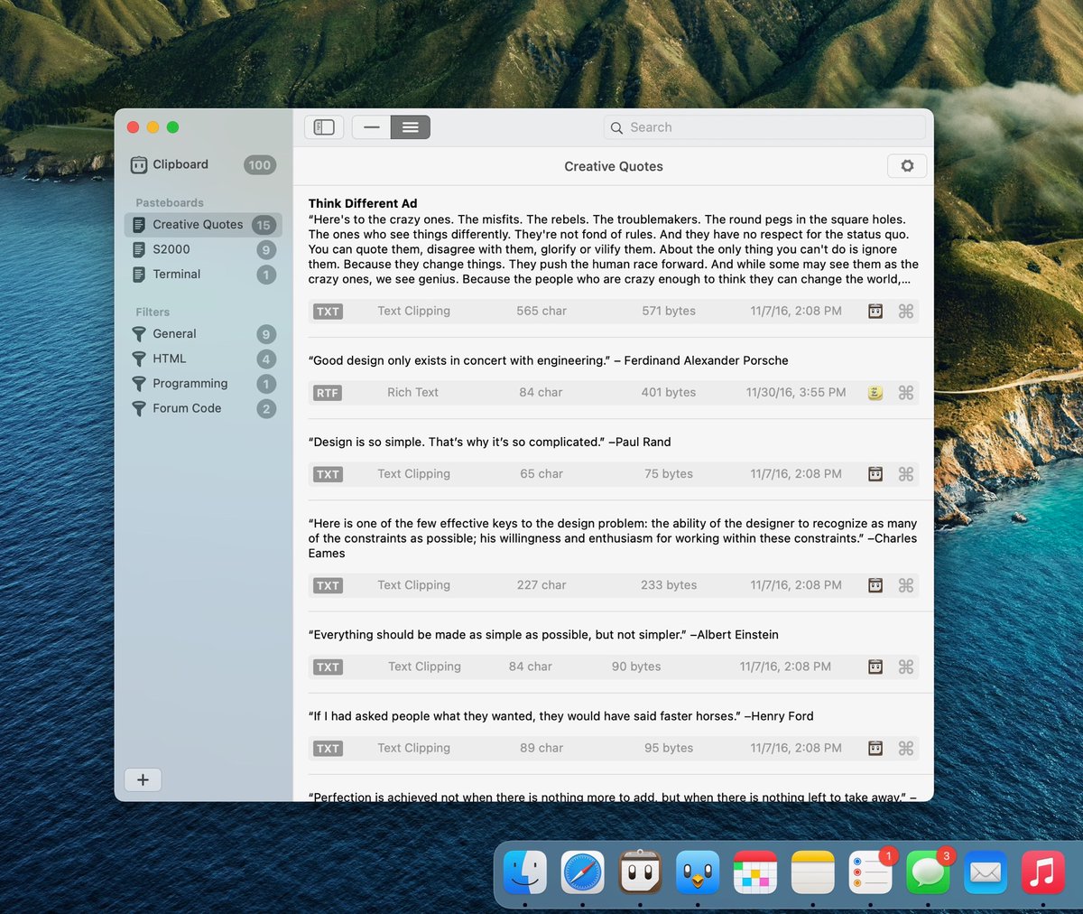Viewport: 1083px width, 914px height.
Task: Toggle the sidebar visibility button
Action: pos(324,127)
